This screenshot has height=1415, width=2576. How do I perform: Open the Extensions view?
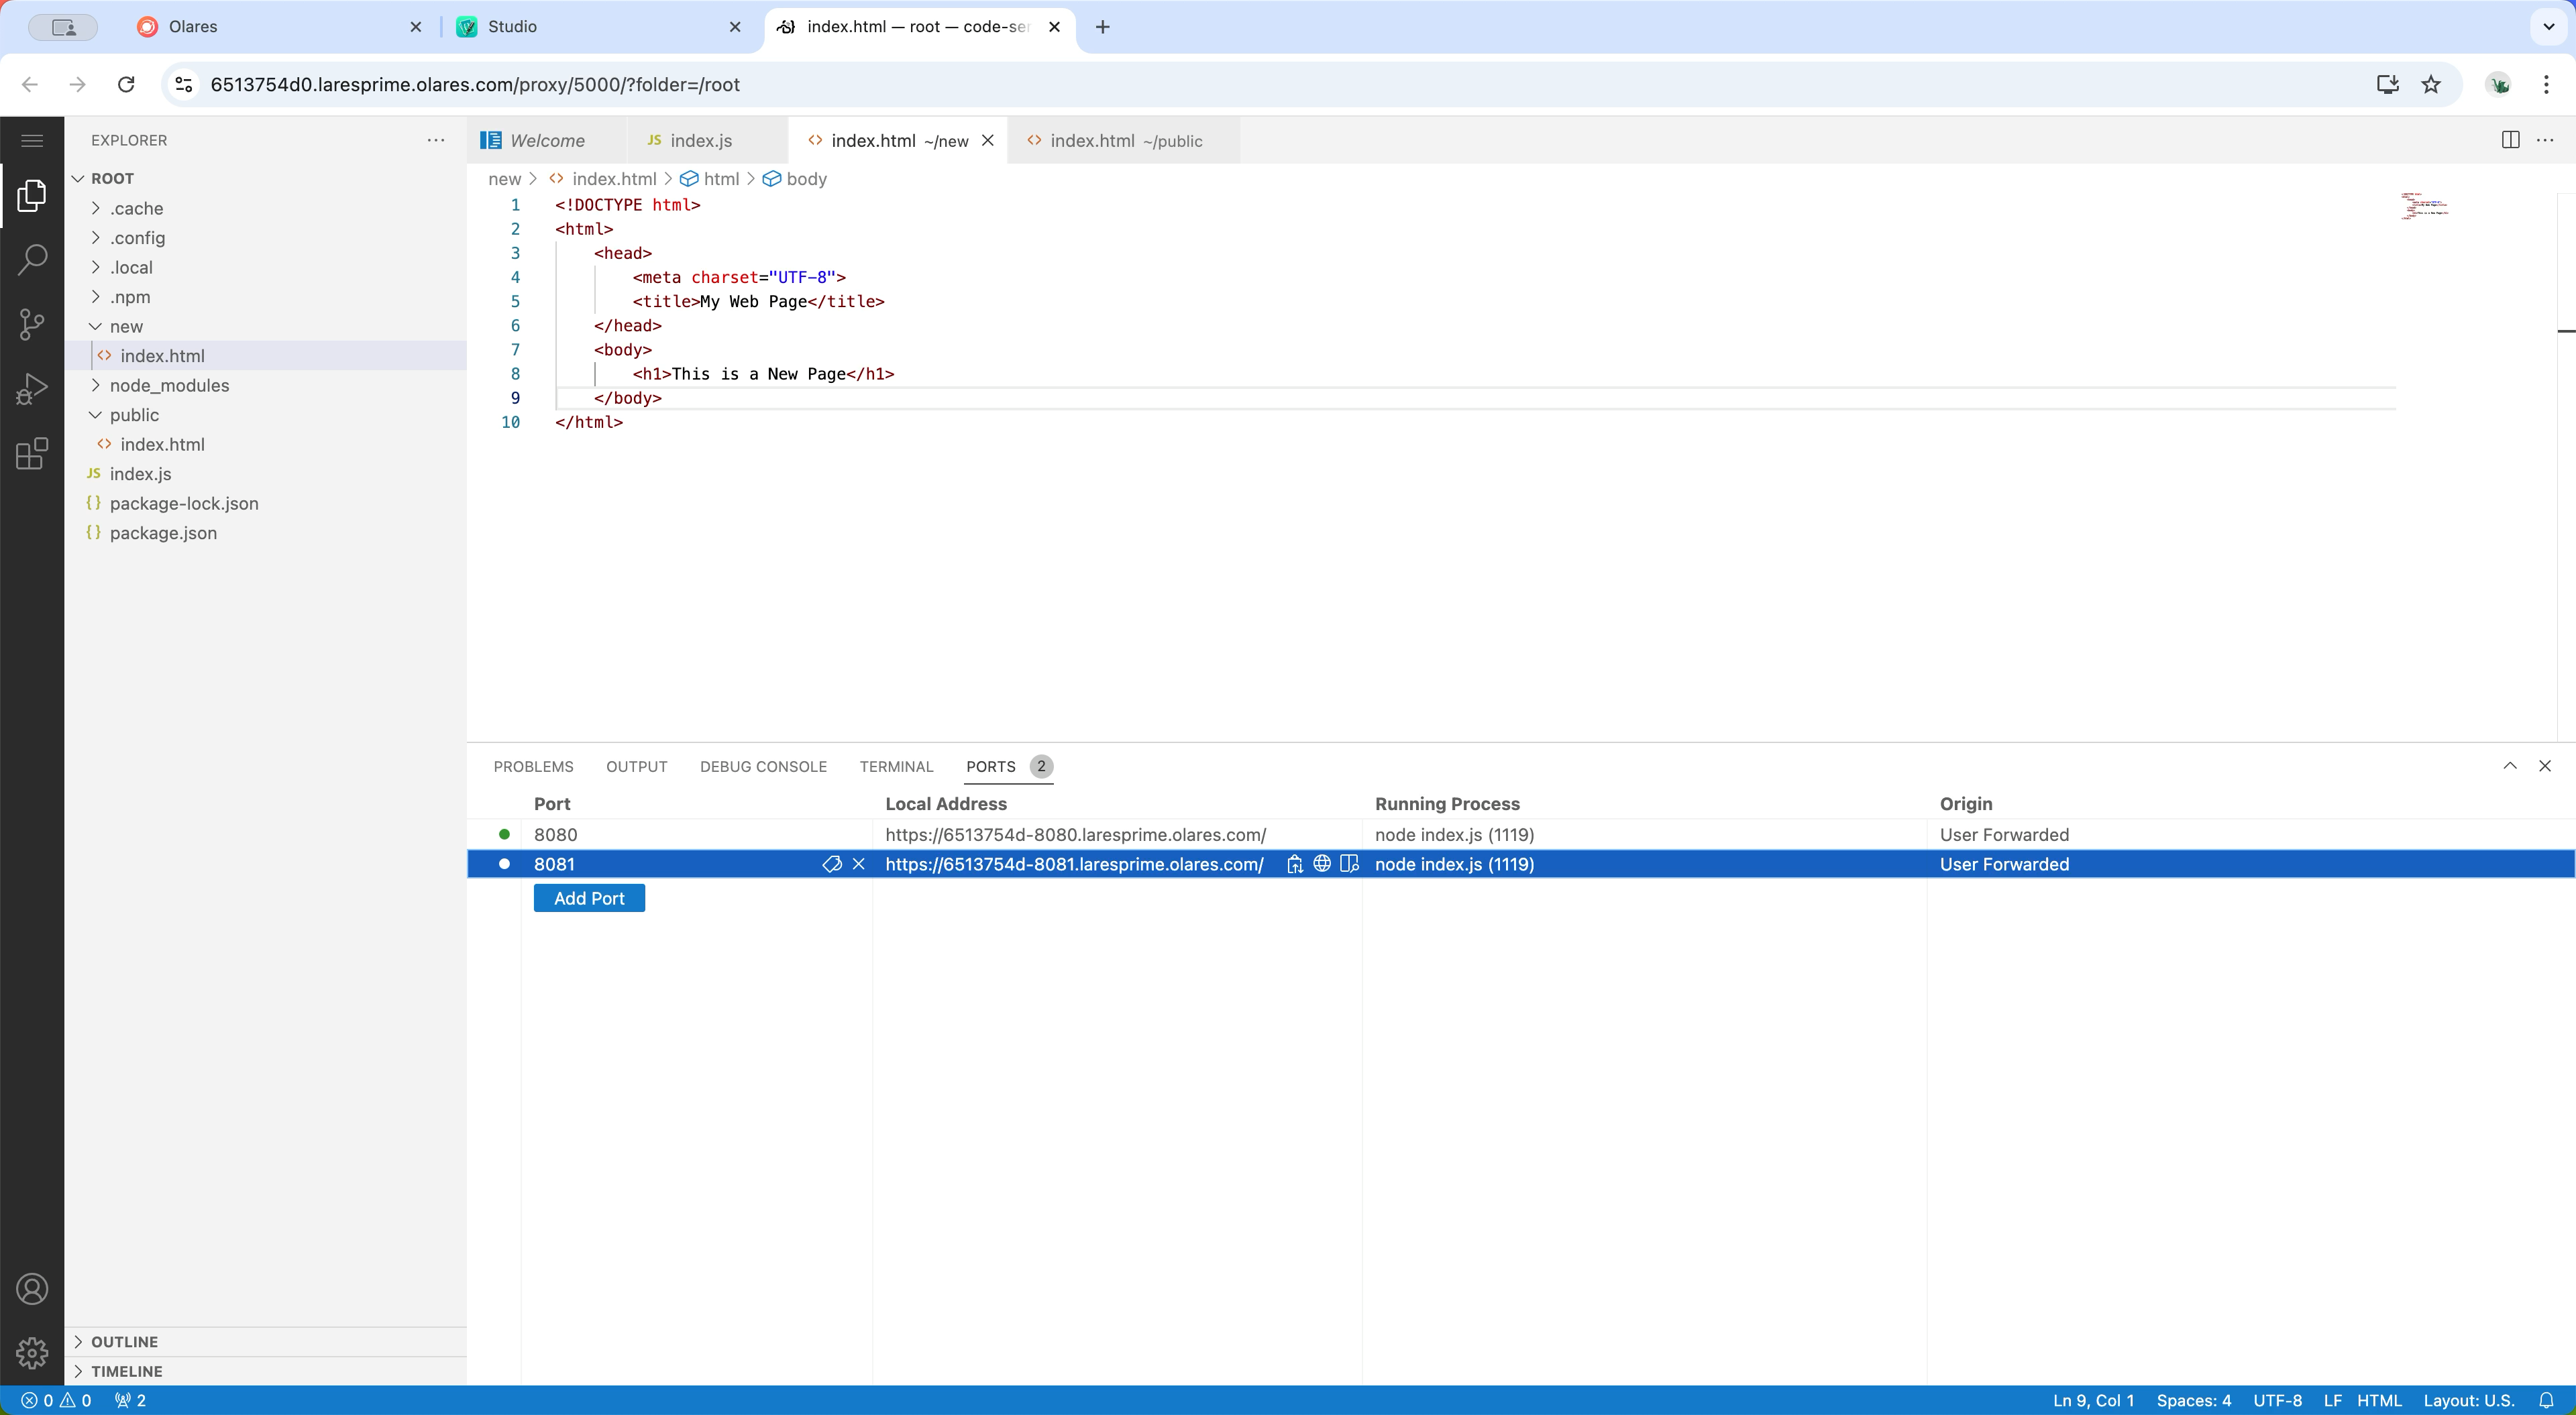coord(32,453)
